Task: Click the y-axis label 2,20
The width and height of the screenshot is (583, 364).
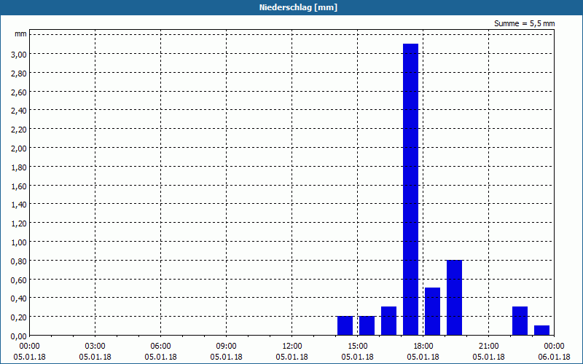Action: pos(19,130)
